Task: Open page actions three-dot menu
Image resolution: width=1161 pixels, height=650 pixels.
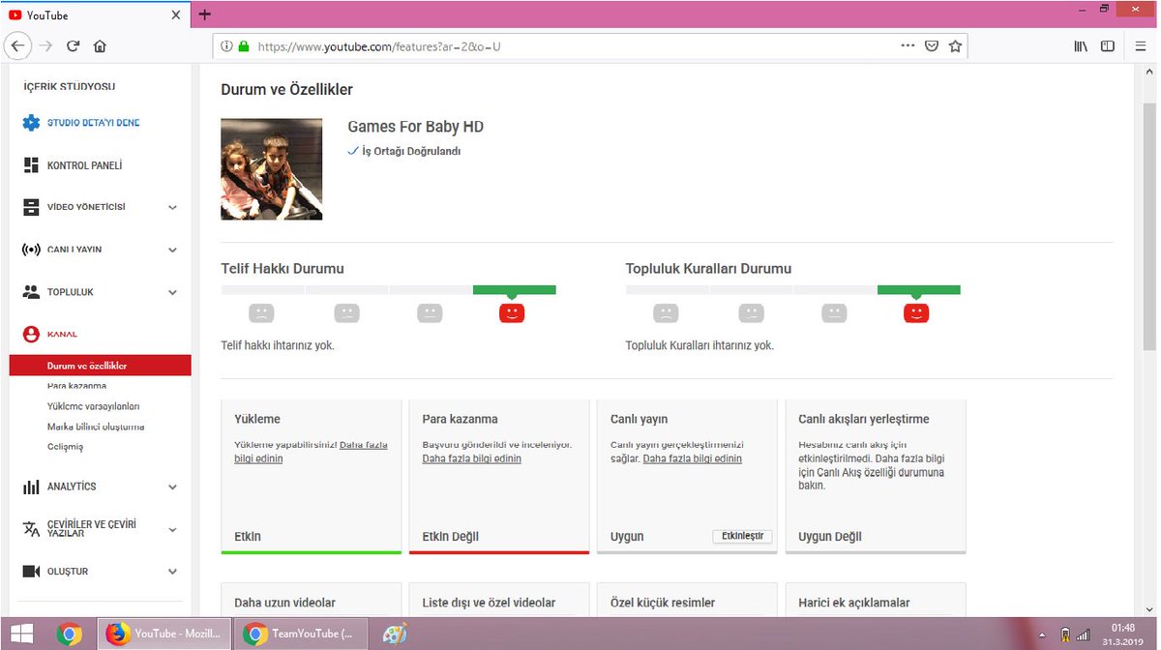Action: [908, 45]
